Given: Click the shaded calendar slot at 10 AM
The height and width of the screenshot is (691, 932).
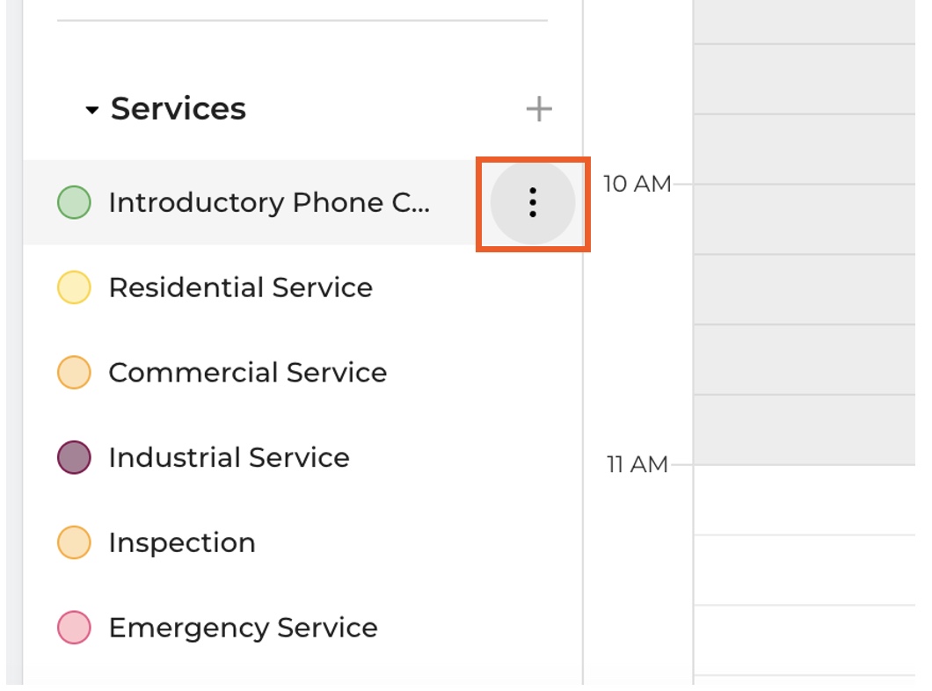Looking at the screenshot, I should coord(804,219).
